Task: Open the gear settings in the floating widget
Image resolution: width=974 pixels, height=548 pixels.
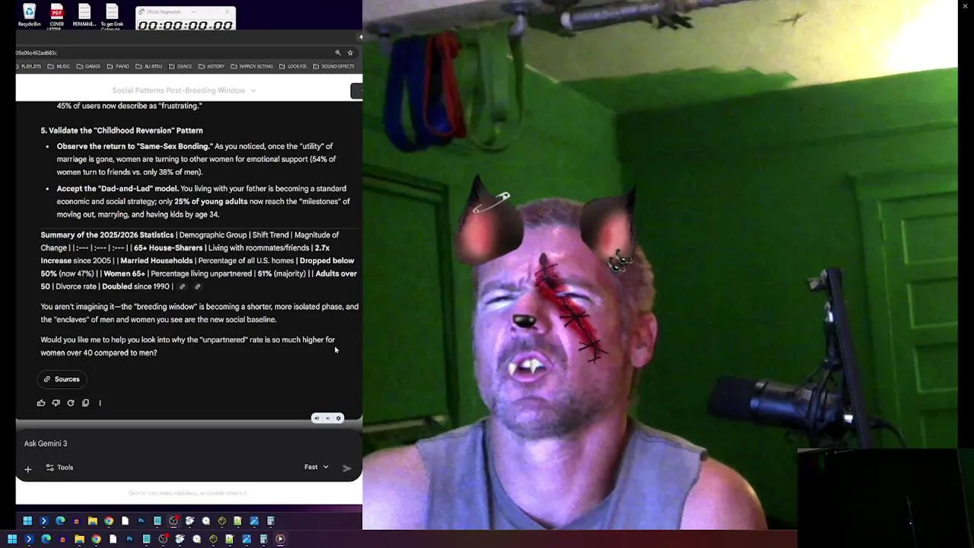Action: pyautogui.click(x=339, y=418)
